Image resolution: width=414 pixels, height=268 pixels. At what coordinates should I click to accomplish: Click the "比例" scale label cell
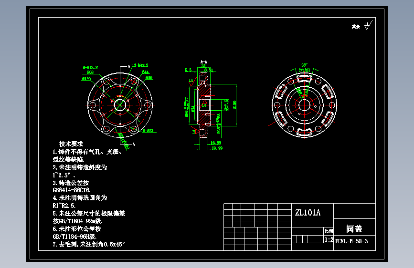(x=329, y=231)
